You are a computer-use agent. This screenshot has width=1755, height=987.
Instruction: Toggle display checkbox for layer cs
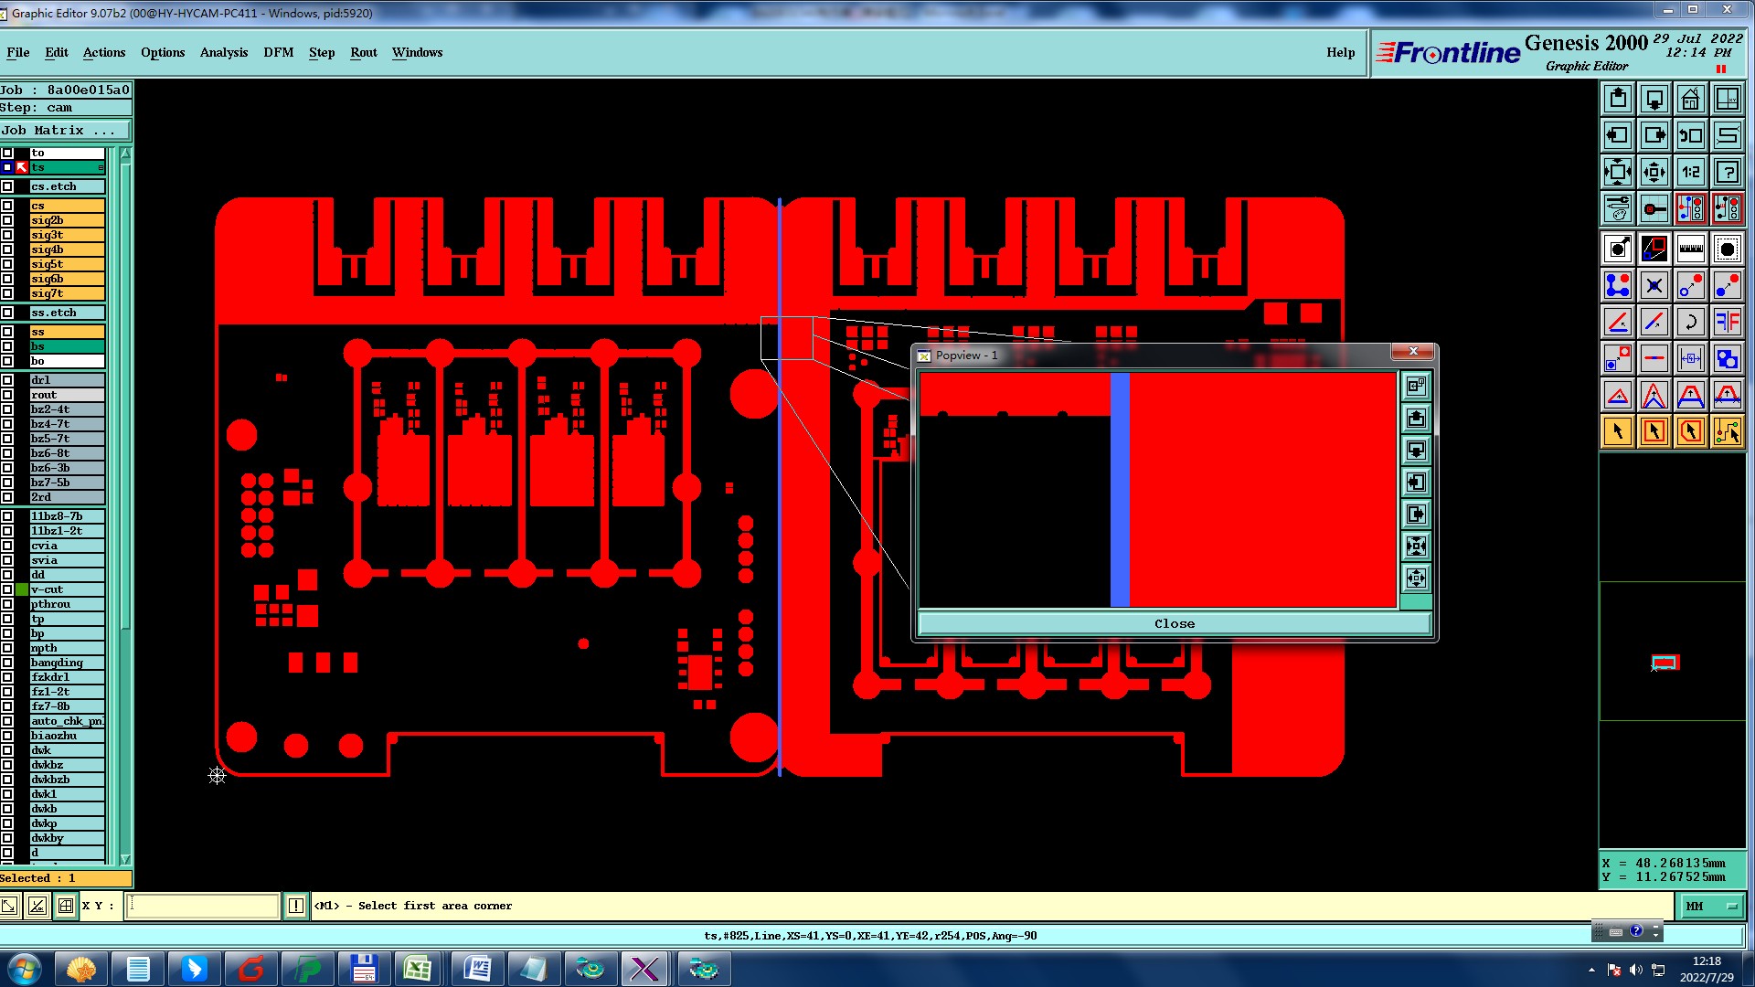point(7,206)
